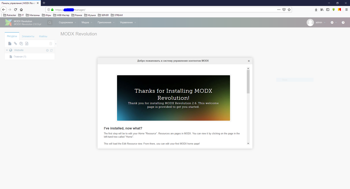Create a new weblink resource
This screenshot has width=350, height=189.
coord(15,44)
